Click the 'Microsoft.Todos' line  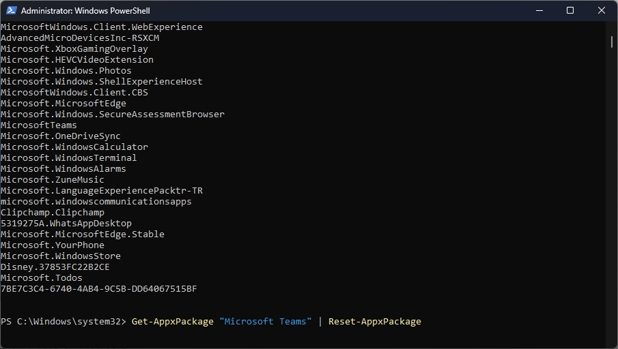point(42,278)
